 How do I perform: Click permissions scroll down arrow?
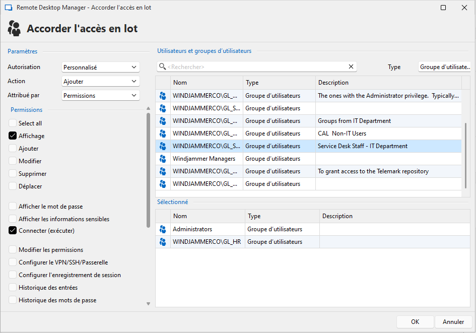click(148, 304)
